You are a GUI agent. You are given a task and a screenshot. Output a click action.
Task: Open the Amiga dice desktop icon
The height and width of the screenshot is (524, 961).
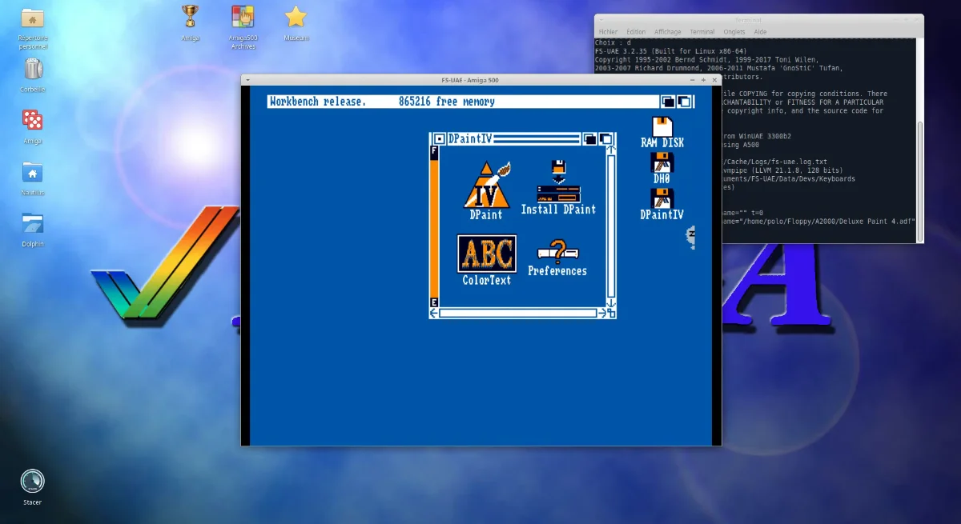click(x=33, y=126)
